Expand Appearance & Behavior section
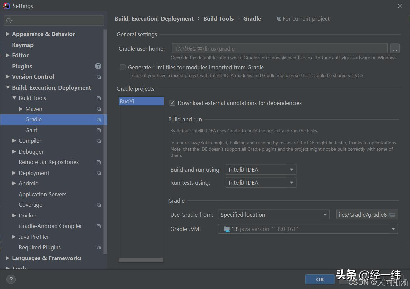Screen dimensions: 410x289 coord(8,34)
